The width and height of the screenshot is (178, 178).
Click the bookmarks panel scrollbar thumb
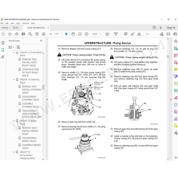point(43,87)
